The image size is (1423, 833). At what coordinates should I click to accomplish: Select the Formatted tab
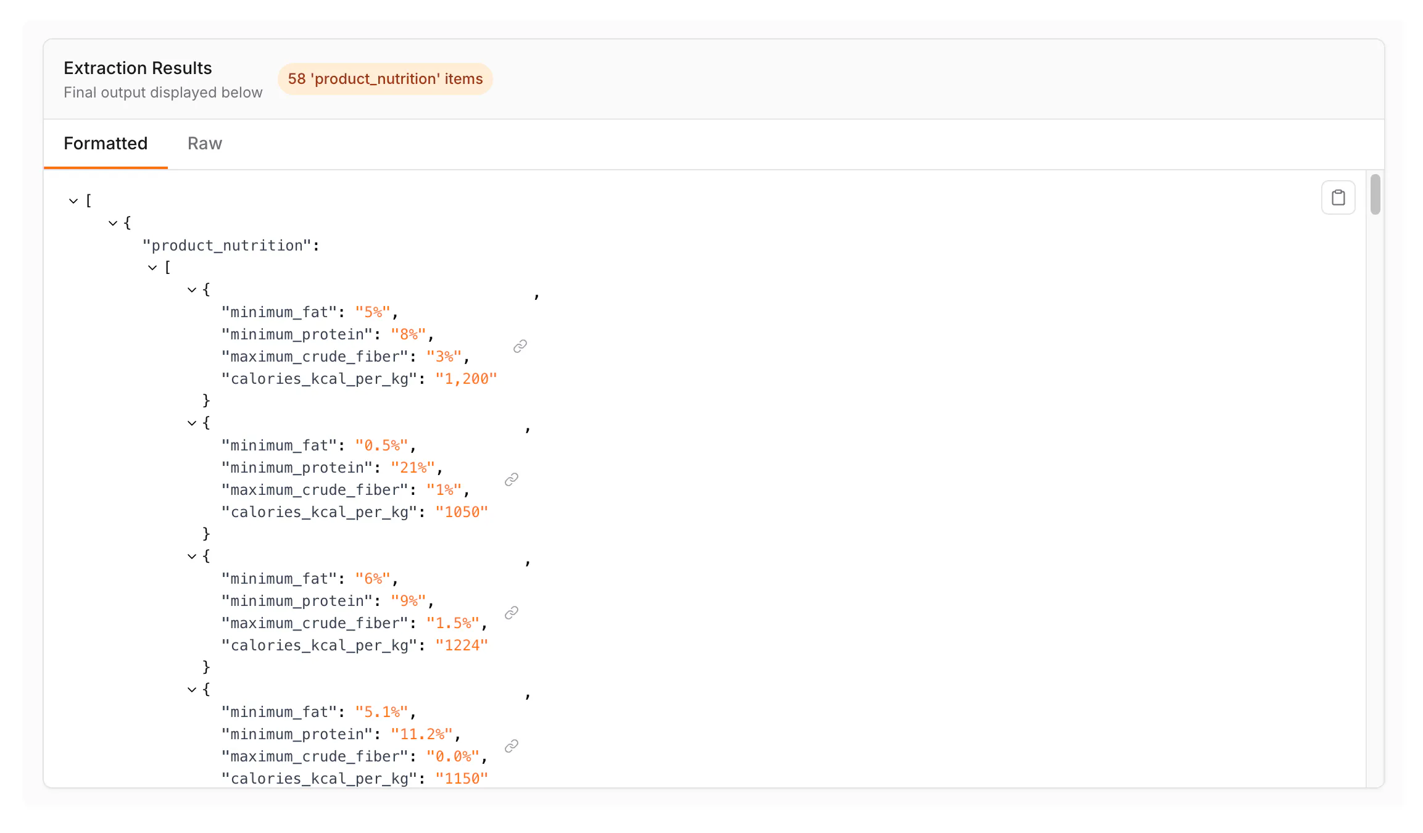(x=106, y=144)
